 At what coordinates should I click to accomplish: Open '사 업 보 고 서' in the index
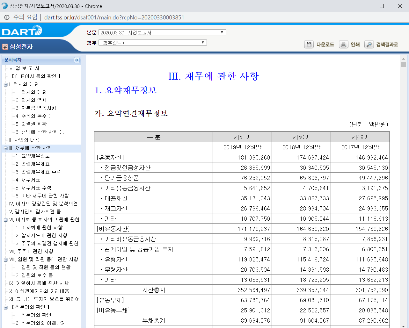(x=24, y=68)
